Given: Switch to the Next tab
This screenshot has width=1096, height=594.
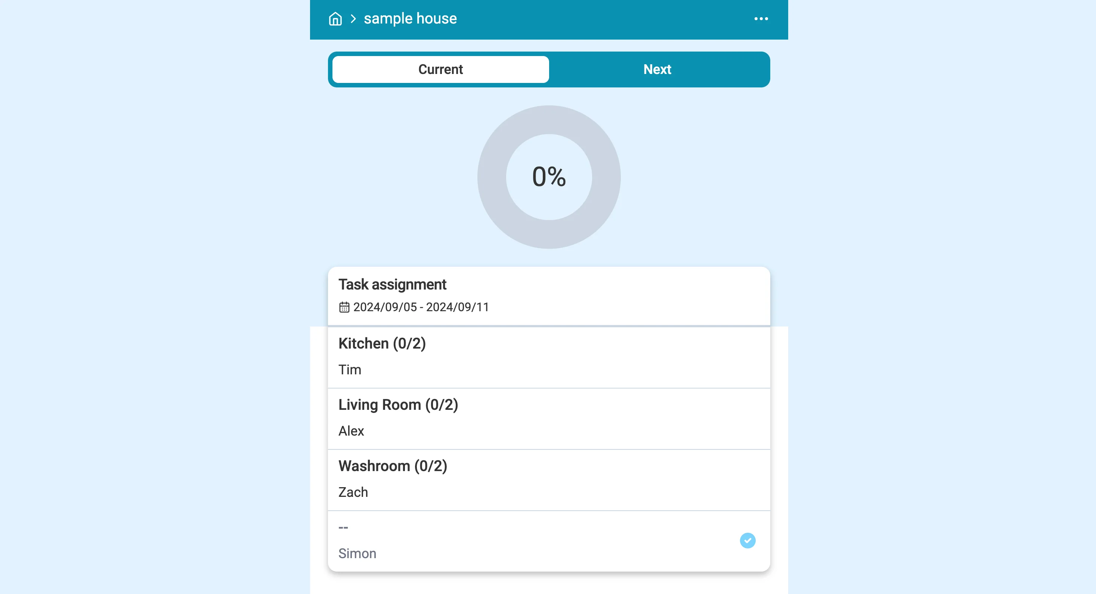Looking at the screenshot, I should pyautogui.click(x=657, y=69).
